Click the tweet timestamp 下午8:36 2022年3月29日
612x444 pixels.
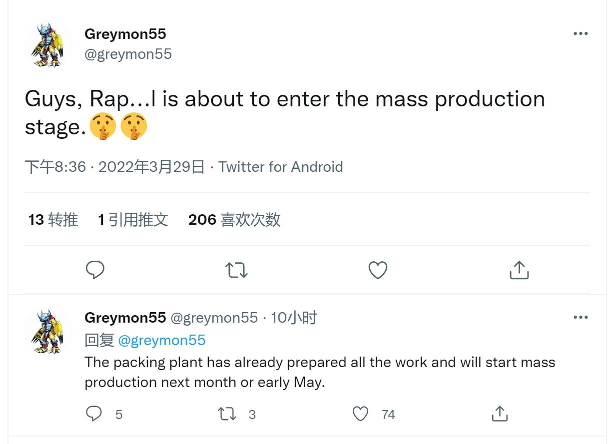tap(115, 167)
